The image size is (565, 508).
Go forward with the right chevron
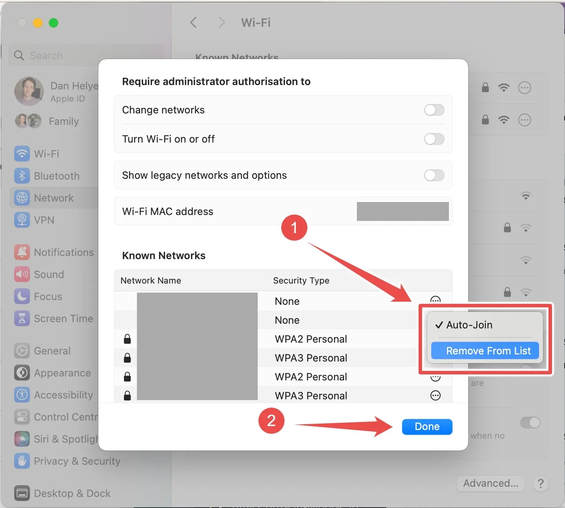pos(222,22)
